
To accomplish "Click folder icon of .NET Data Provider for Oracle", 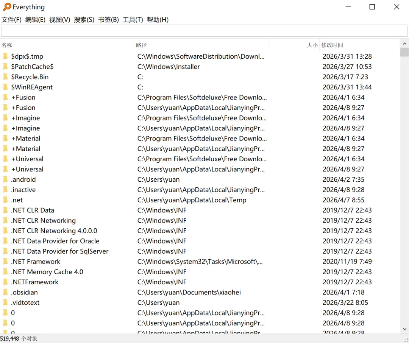I will pos(5,241).
